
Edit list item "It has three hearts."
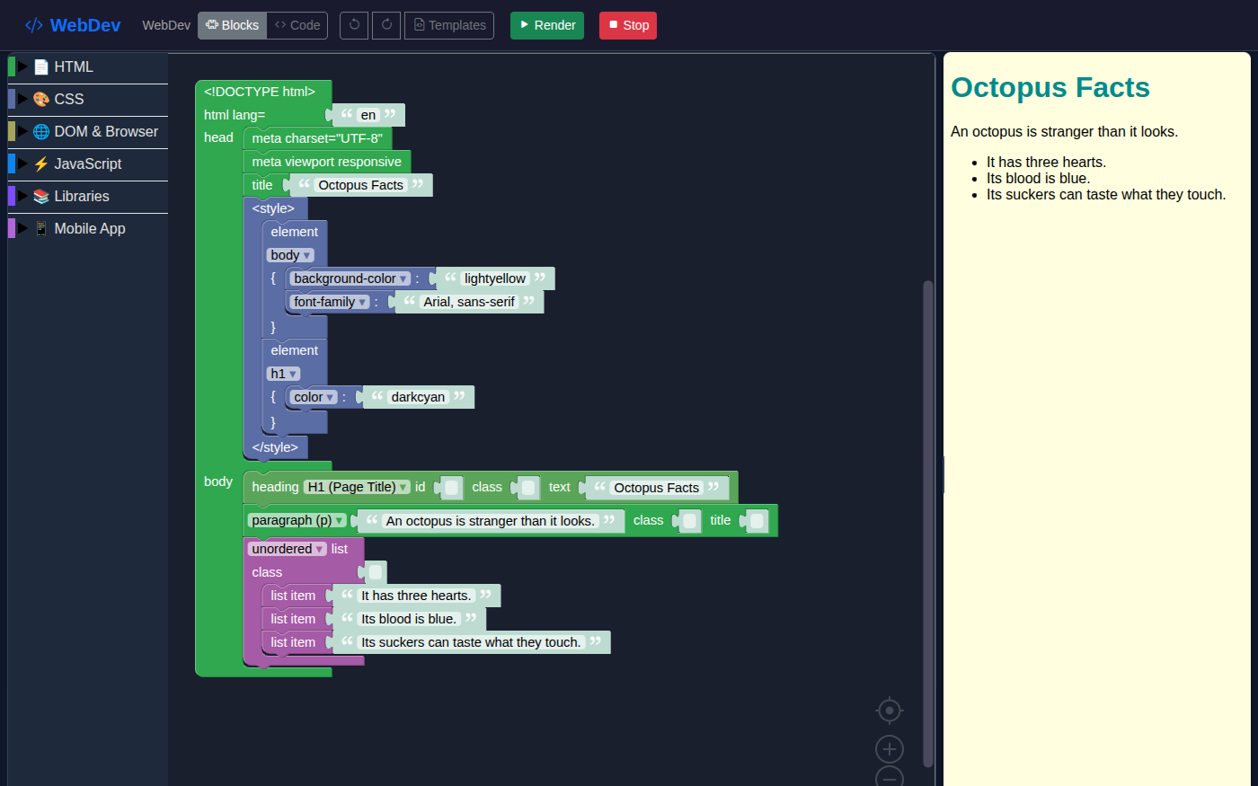[416, 596]
